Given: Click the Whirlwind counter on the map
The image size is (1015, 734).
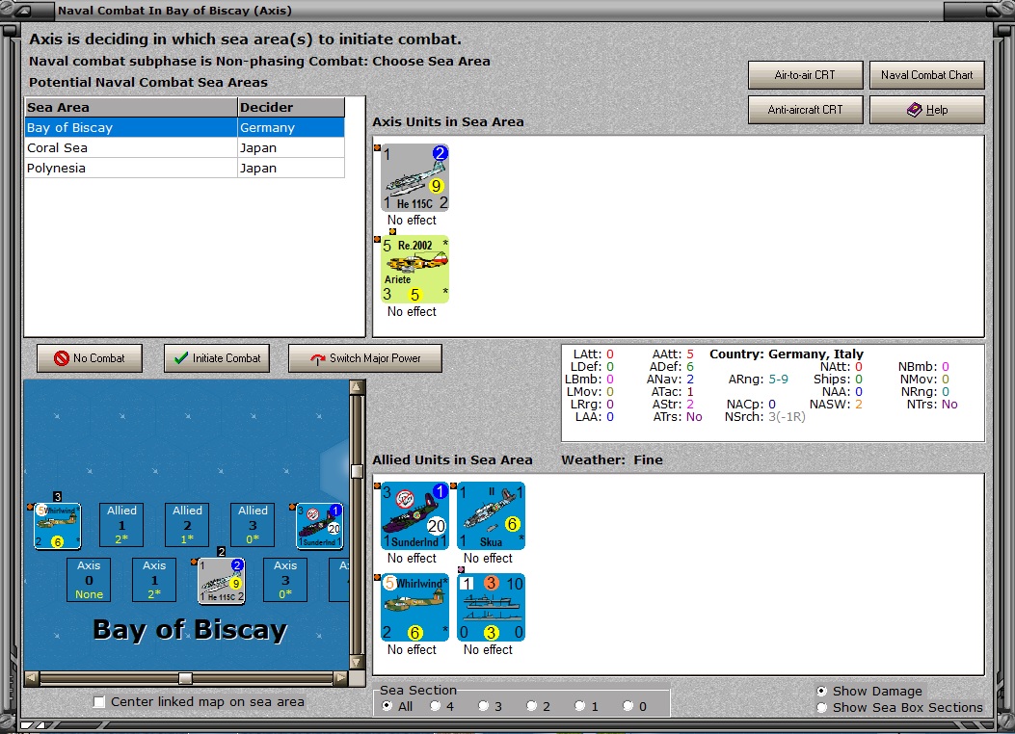Looking at the screenshot, I should [x=58, y=526].
